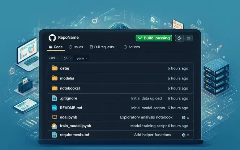Open the Actions tab

pyautogui.click(x=132, y=47)
